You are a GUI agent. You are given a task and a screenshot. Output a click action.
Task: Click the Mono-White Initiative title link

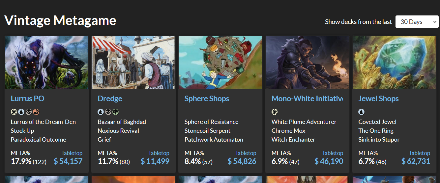[307, 99]
